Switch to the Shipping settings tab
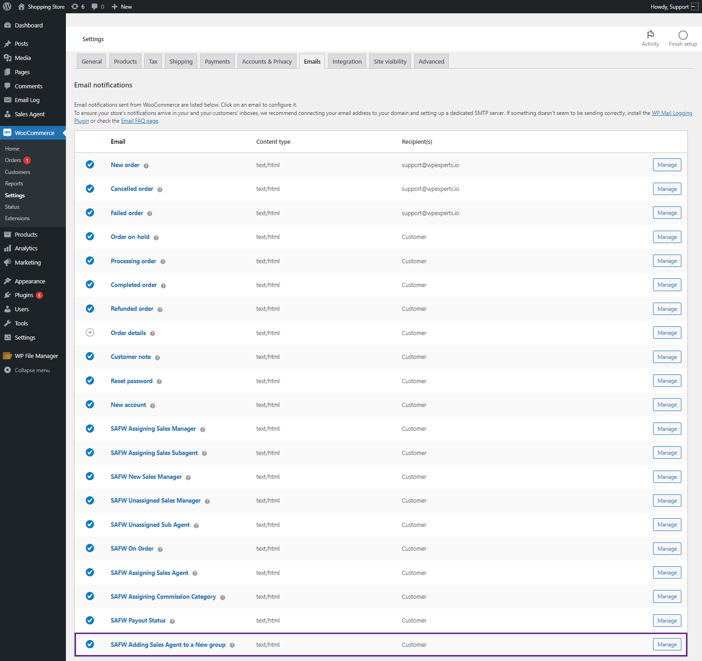The width and height of the screenshot is (702, 661). pyautogui.click(x=181, y=61)
